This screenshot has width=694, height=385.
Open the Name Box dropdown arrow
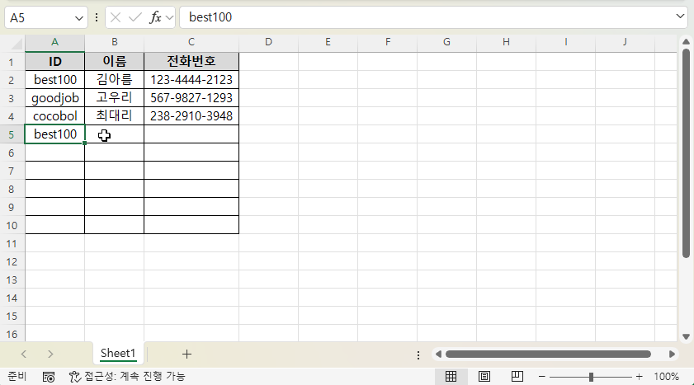pos(78,18)
